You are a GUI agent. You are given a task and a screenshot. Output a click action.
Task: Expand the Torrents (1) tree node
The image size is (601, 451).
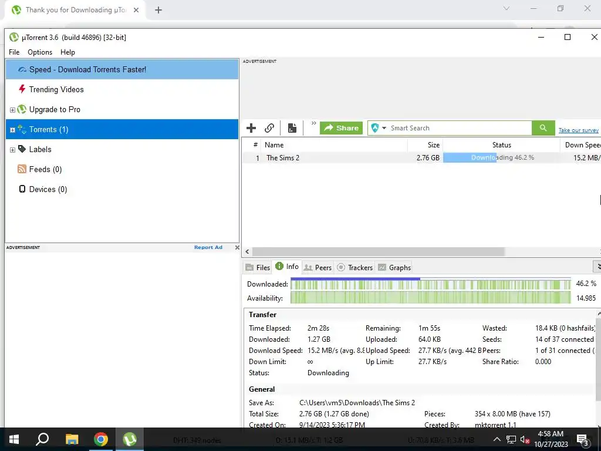[12, 130]
